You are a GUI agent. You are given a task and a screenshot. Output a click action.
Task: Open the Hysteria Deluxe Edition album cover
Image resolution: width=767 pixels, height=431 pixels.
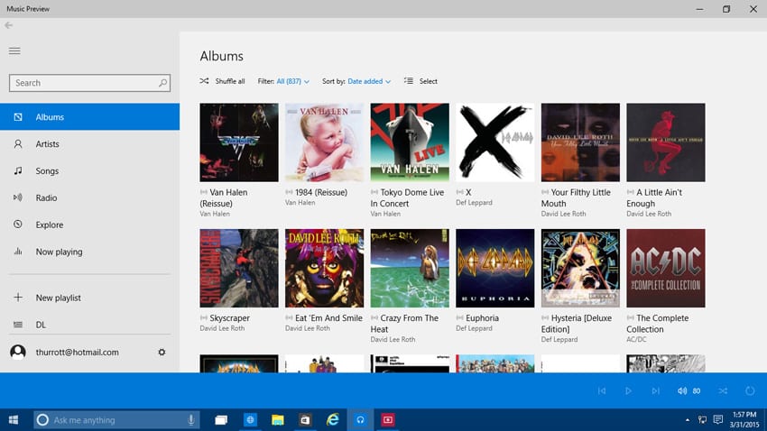point(580,268)
